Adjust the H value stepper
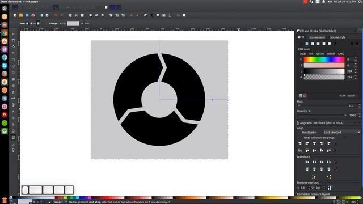 356,59
